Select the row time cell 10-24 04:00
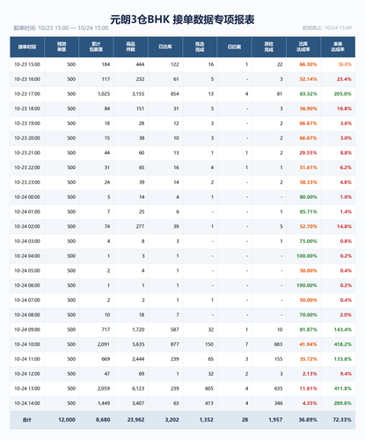Screen dimensions: 365x440 click(x=27, y=256)
